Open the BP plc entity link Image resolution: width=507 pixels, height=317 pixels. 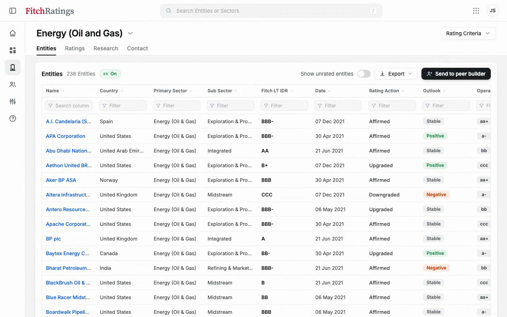[53, 239]
